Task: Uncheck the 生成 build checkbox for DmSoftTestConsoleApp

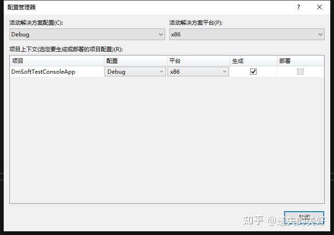Action: click(253, 71)
